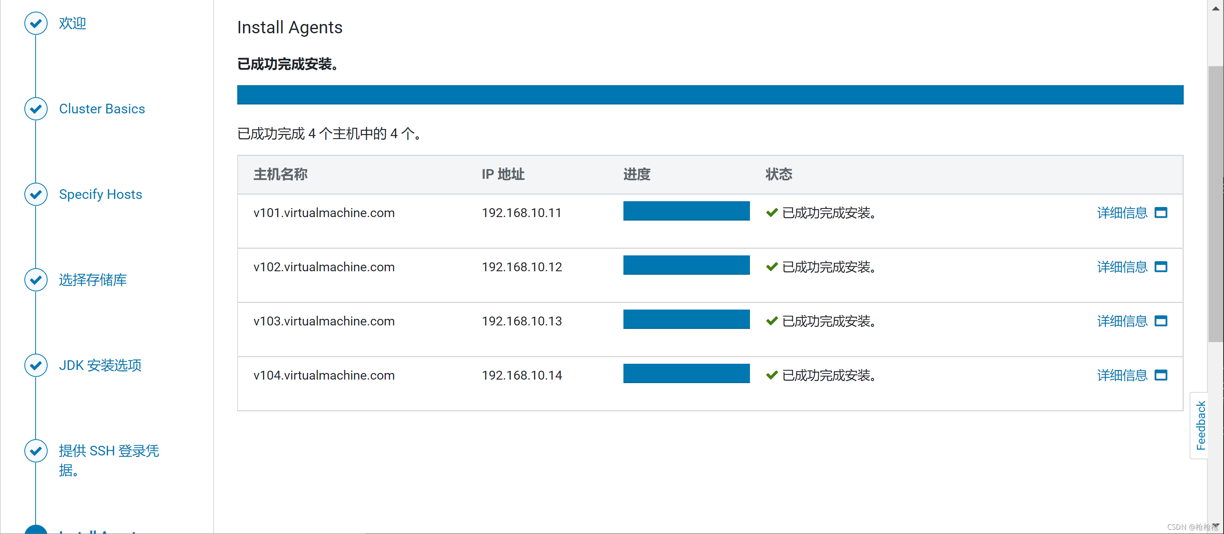Click the progress bar for v102 host
1224x534 pixels.
click(x=686, y=265)
